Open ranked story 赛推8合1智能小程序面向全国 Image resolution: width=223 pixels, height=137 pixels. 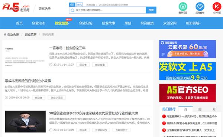192,123
